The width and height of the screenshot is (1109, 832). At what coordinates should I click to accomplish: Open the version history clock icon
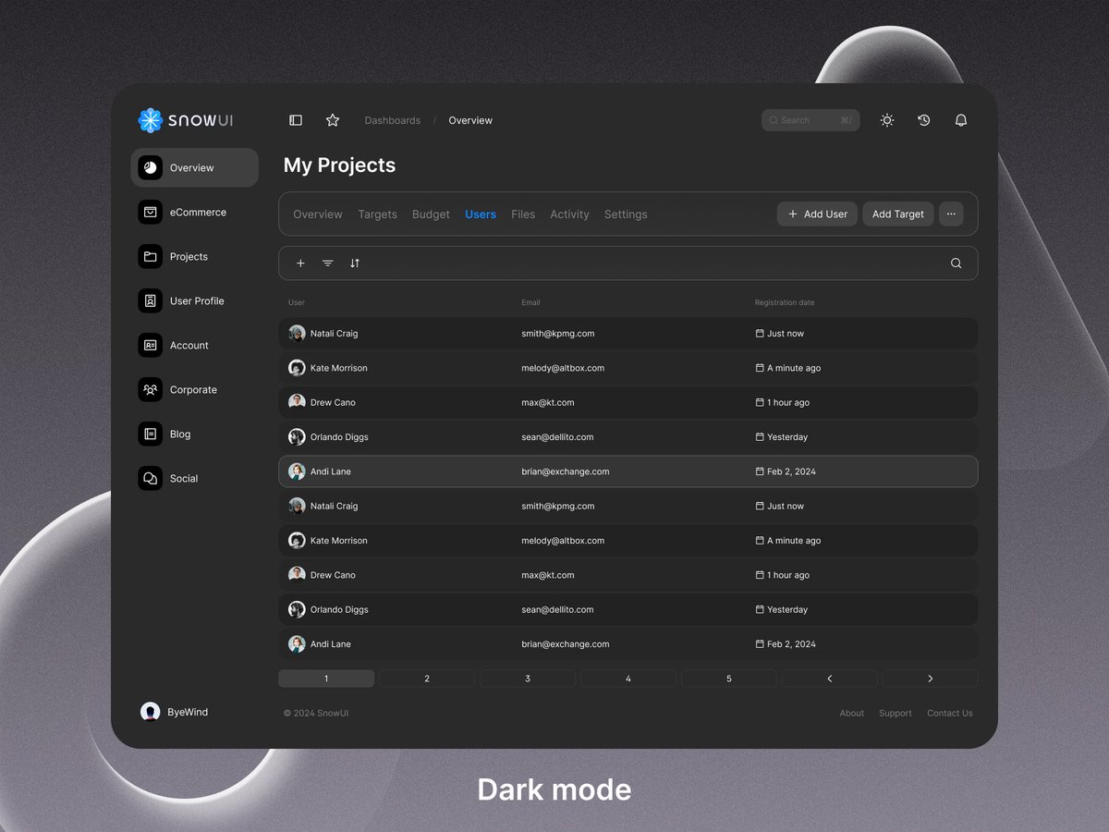coord(923,119)
